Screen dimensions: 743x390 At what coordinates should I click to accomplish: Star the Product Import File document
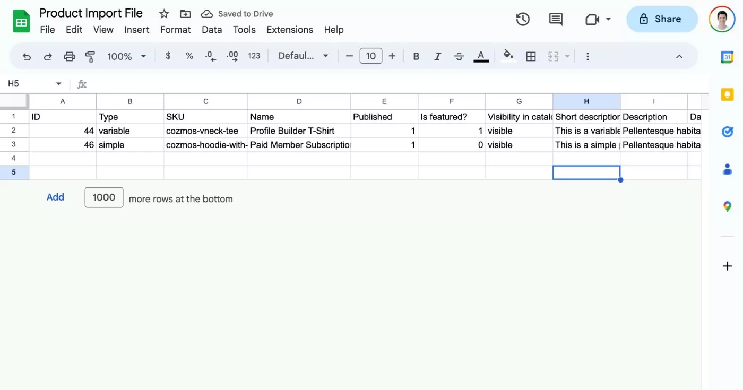[164, 14]
